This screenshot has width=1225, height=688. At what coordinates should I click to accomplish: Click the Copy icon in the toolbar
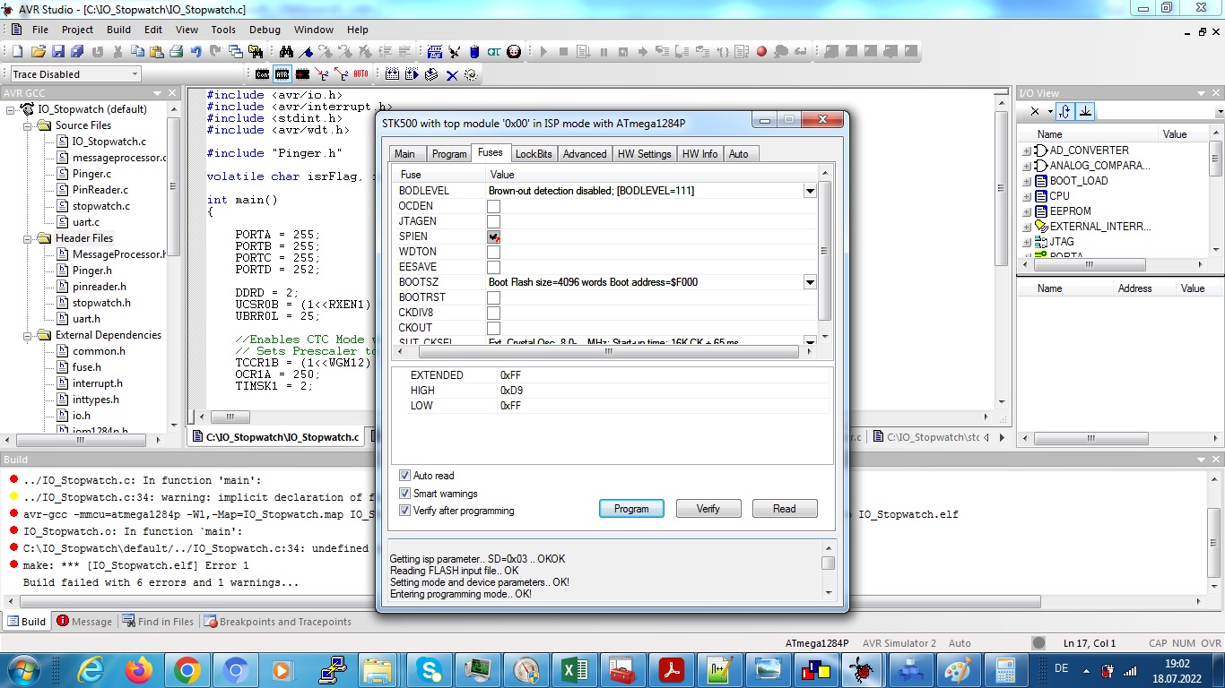click(x=137, y=51)
